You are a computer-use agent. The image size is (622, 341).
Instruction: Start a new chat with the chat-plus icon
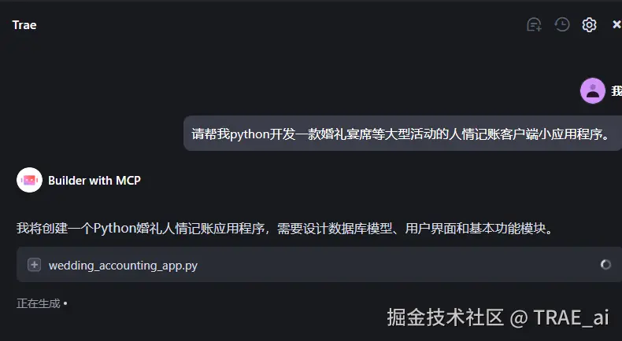tap(534, 24)
